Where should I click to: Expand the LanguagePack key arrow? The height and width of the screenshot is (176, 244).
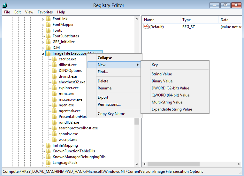click(x=43, y=163)
